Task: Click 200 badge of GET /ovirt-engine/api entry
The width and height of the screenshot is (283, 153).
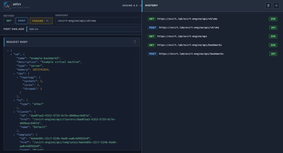Action: (x=273, y=36)
